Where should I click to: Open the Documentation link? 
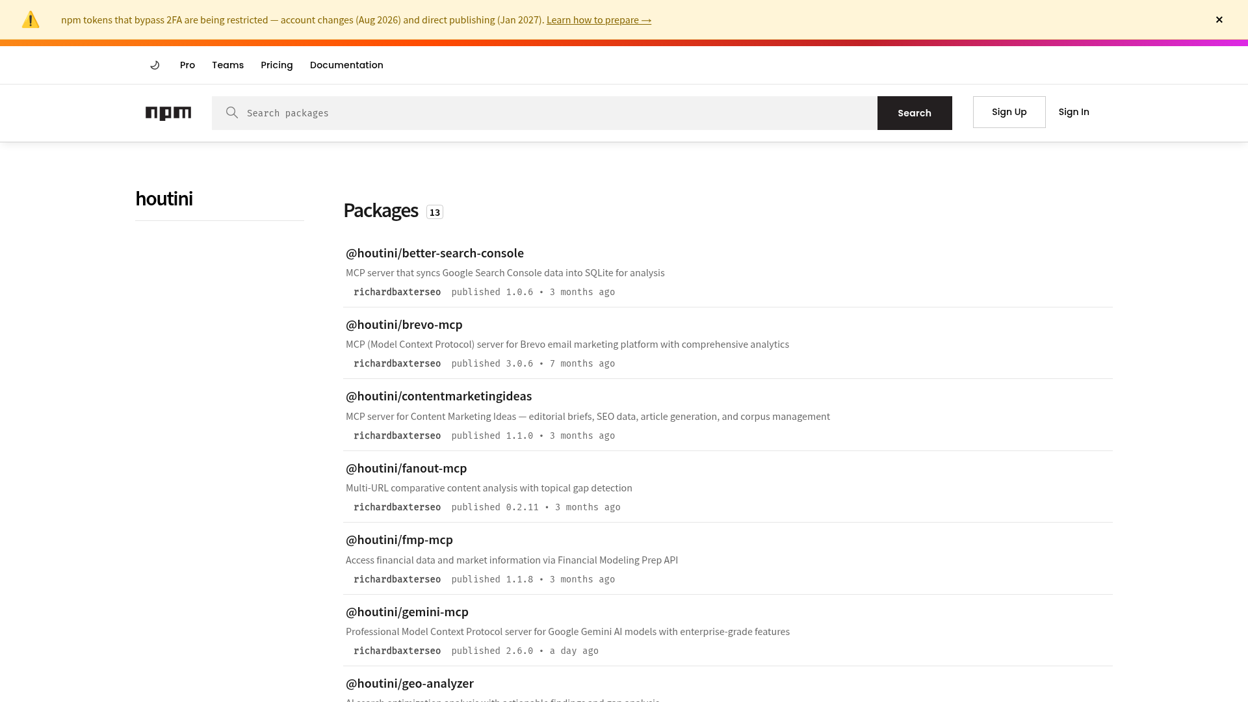coord(346,65)
